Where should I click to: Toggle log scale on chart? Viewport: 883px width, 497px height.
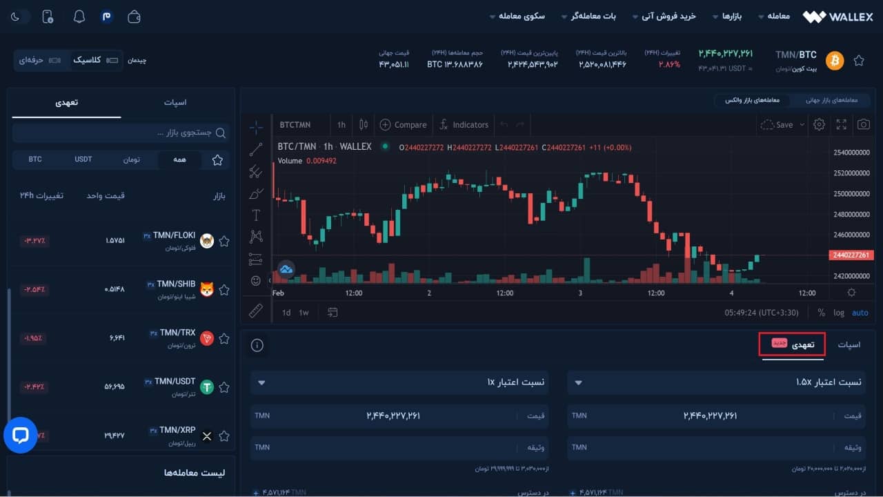(839, 313)
